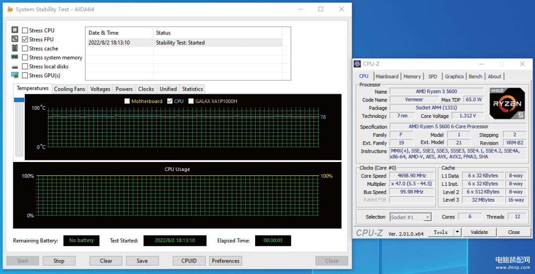The height and width of the screenshot is (274, 535).
Task: Uncheck the Stress FPU checkbox
Action: 25,39
